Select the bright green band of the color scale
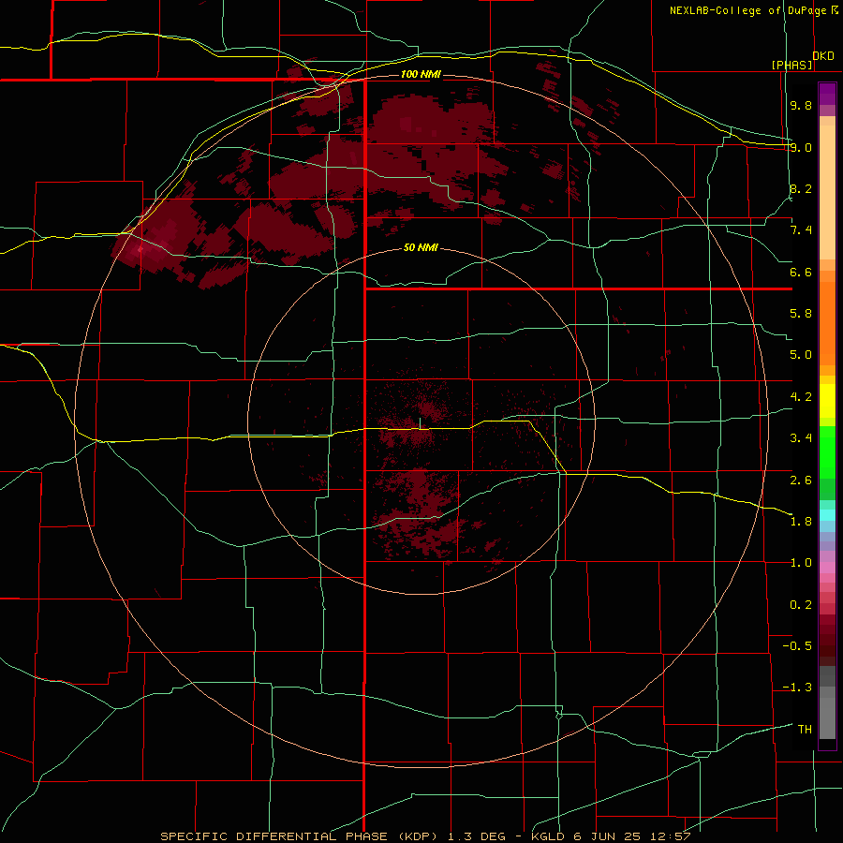Viewport: 843px width, 843px height. click(827, 451)
